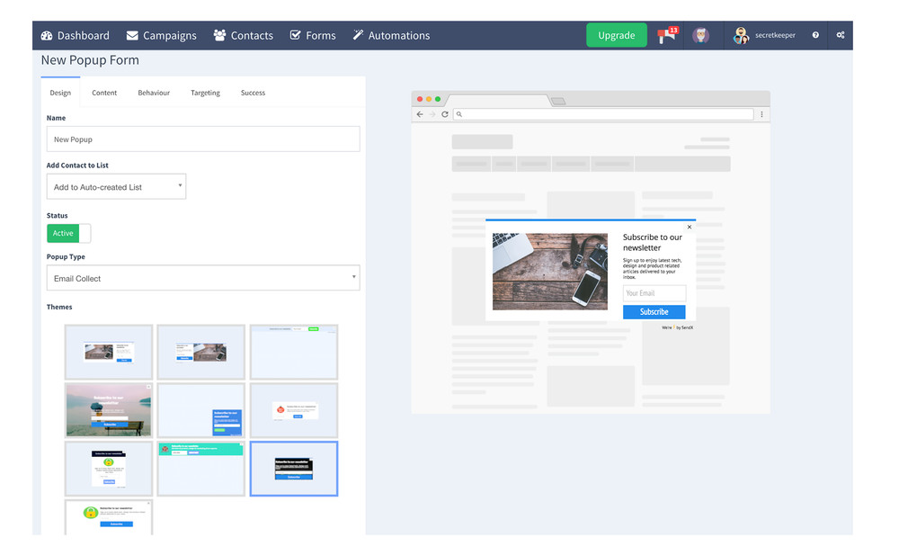Open the Dashboard page
The image size is (899, 555).
point(76,36)
